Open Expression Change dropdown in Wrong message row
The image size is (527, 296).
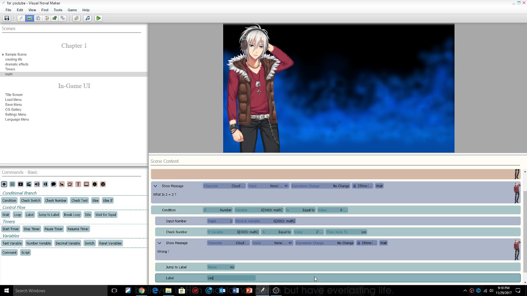pyautogui.click(x=324, y=243)
